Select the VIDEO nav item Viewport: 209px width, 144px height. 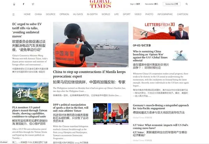point(138,14)
